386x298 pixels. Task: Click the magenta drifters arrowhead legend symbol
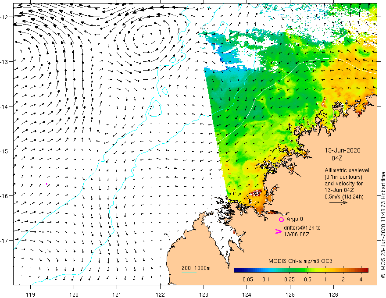tap(279, 231)
